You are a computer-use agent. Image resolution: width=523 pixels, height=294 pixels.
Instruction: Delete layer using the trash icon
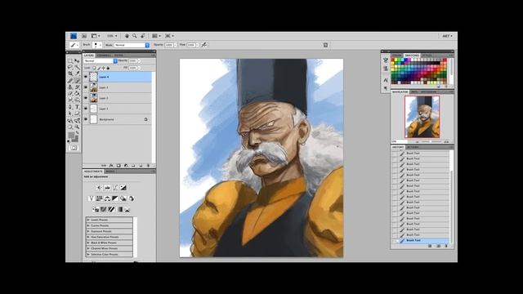tap(148, 166)
